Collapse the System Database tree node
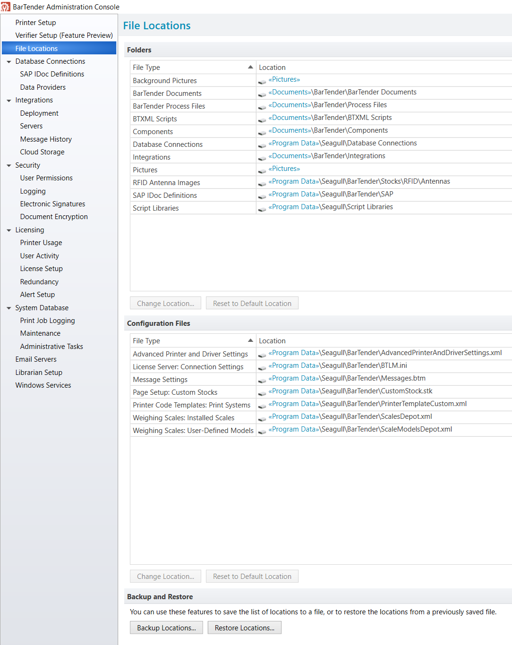This screenshot has width=512, height=645. pos(9,308)
